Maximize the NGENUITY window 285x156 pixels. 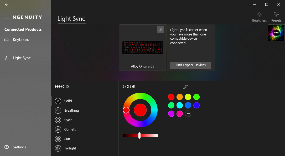coord(266,4)
